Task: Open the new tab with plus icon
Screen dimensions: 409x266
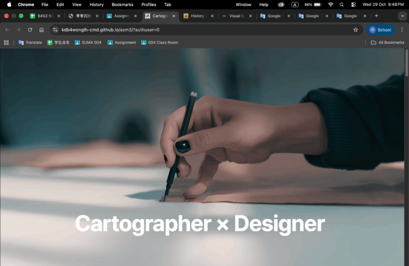Action: (376, 16)
